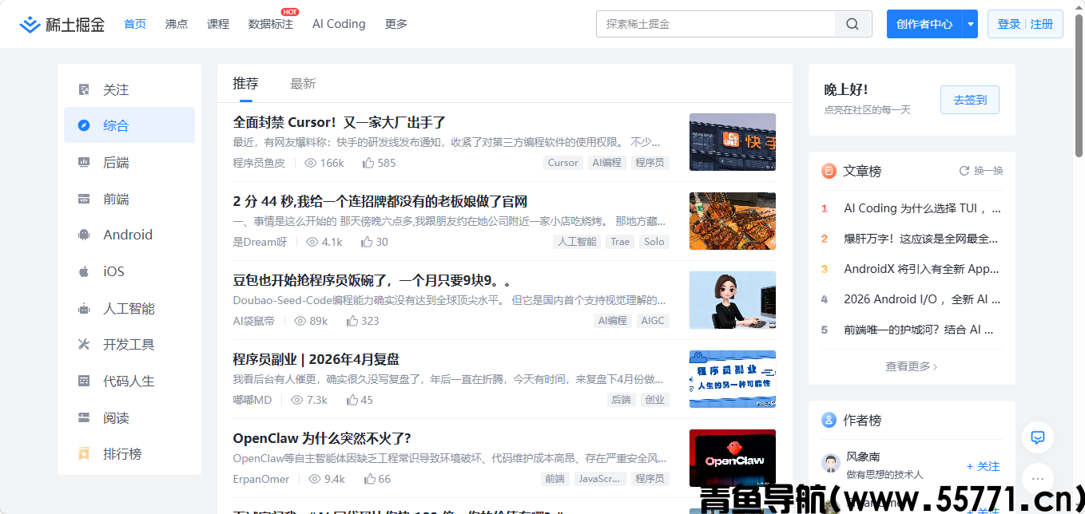Click the JavaScr... tag
Viewport: 1085px width, 514px height.
[x=598, y=479]
